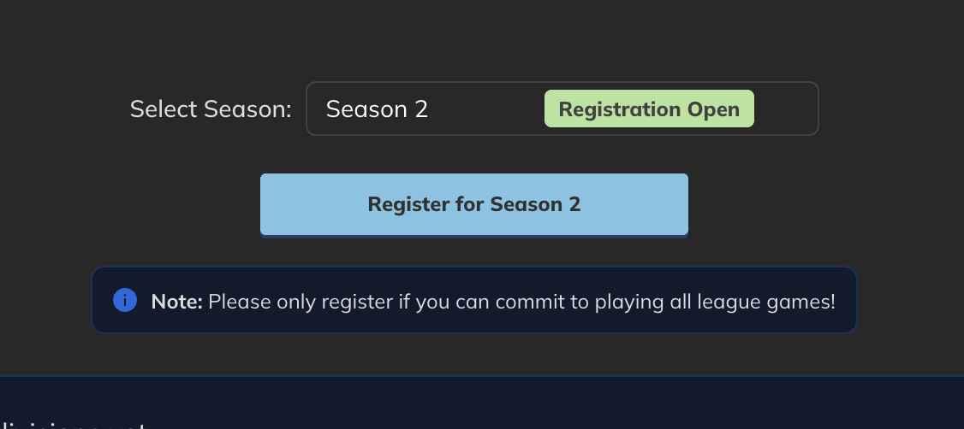The image size is (964, 429).
Task: Click the empty space between Season 2 and the badge
Action: (x=486, y=109)
